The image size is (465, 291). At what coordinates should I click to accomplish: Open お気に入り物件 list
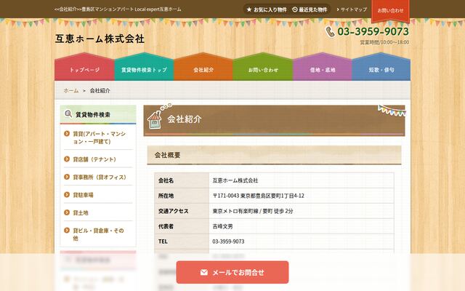click(x=267, y=9)
